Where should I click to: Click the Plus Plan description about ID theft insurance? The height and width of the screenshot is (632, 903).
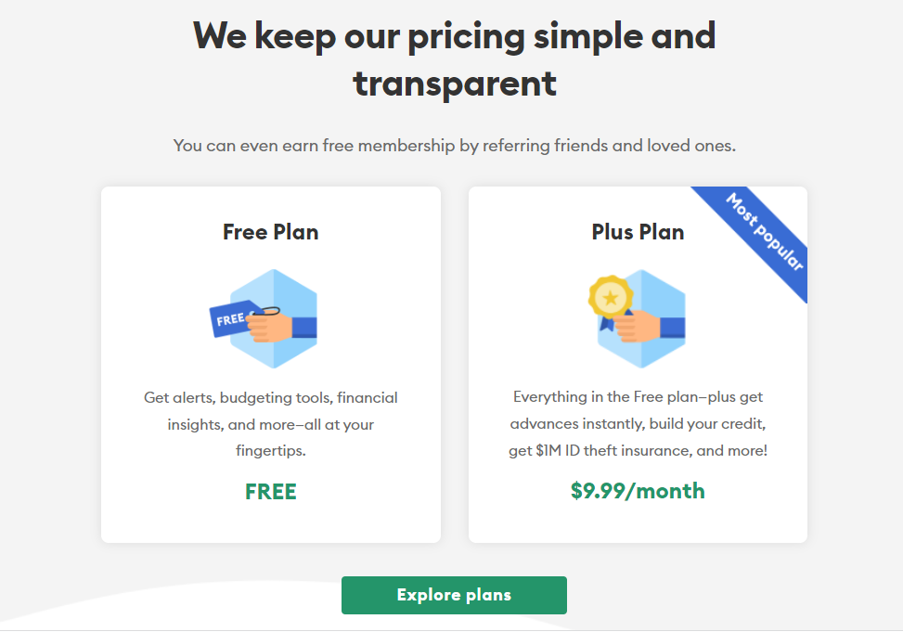(638, 424)
